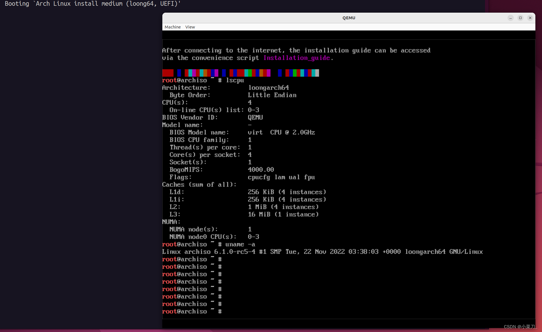
Task: Click the maximize button of the QEMU window
Action: tap(520, 18)
